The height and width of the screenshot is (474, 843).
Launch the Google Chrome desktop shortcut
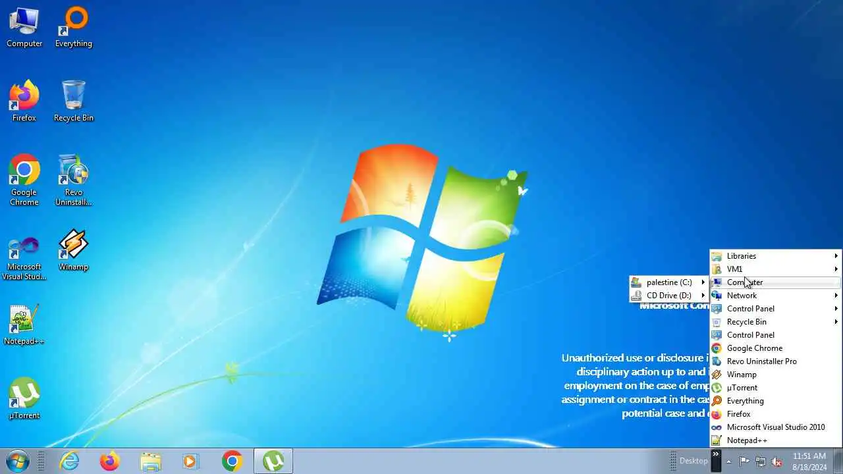click(x=24, y=180)
